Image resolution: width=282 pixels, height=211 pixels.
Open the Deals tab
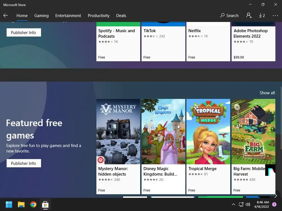(121, 16)
